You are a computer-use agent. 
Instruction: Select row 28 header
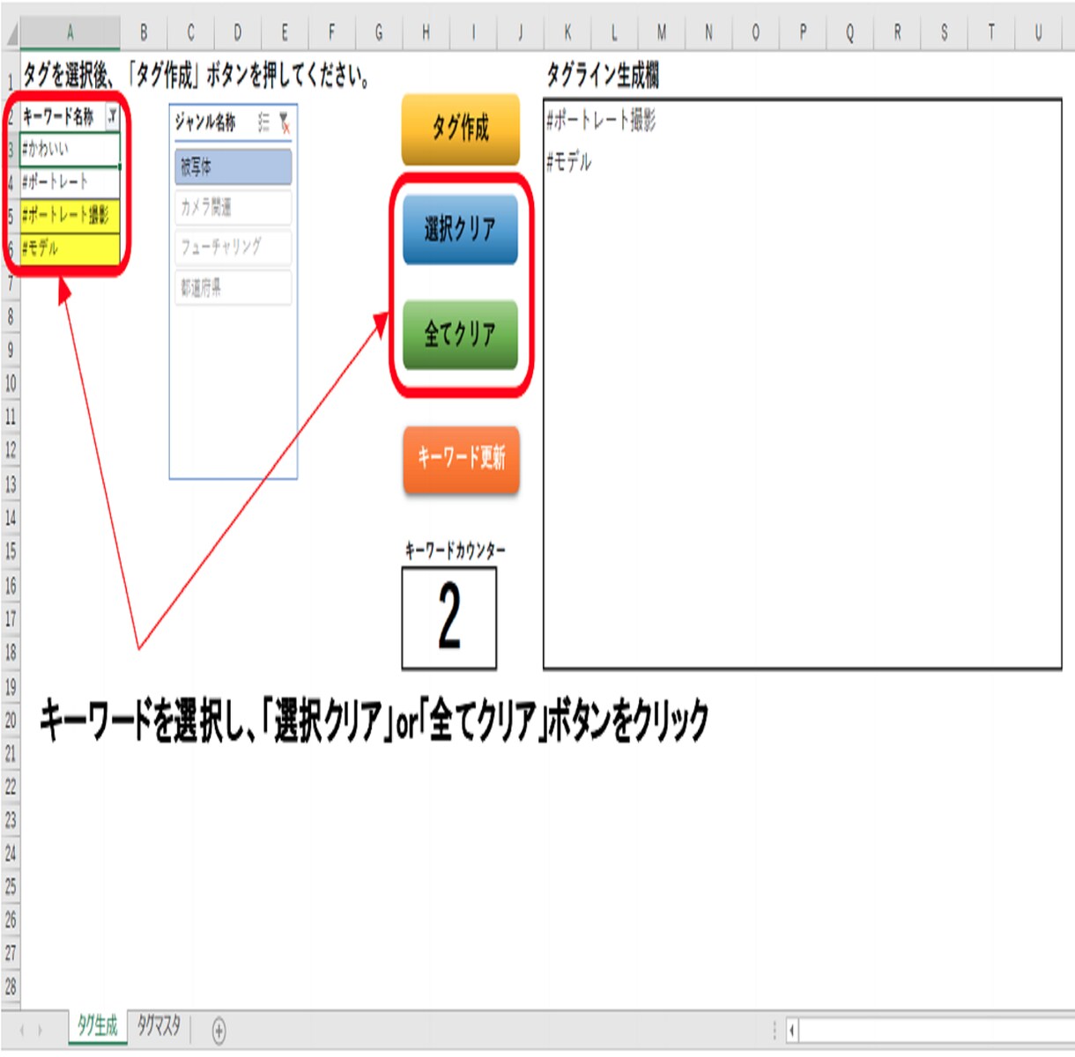[10, 987]
